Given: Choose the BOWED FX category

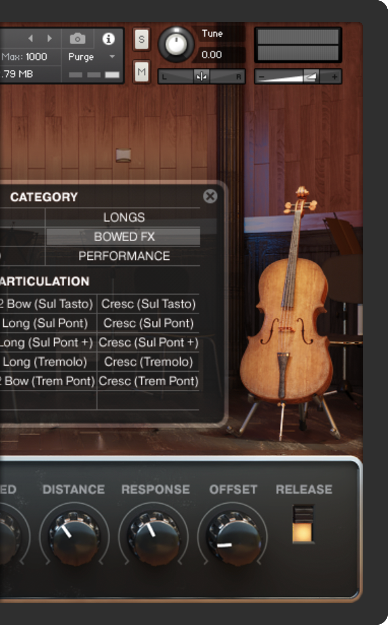Looking at the screenshot, I should pyautogui.click(x=124, y=237).
